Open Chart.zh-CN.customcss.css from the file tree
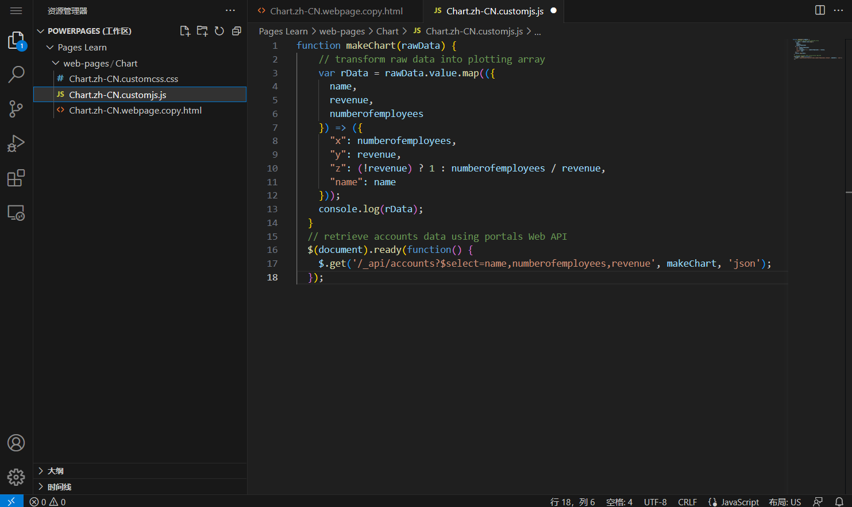The width and height of the screenshot is (852, 507). (x=124, y=79)
